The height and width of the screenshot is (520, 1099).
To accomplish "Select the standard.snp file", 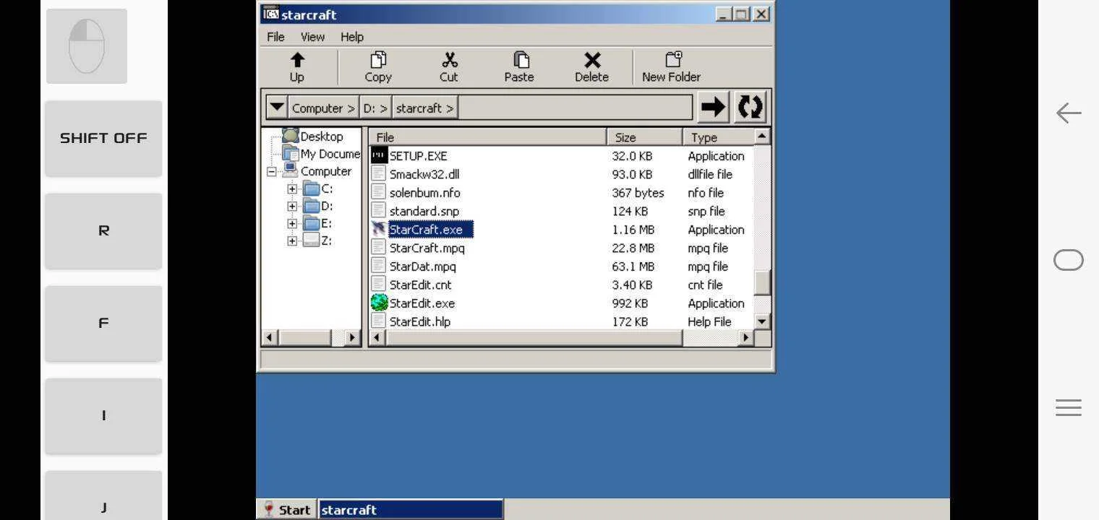I will (x=424, y=211).
